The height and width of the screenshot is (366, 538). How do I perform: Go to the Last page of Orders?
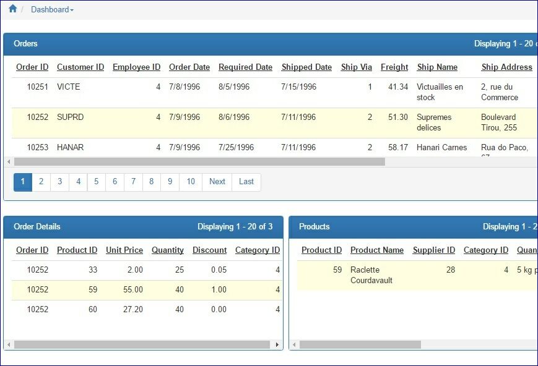pyautogui.click(x=246, y=182)
